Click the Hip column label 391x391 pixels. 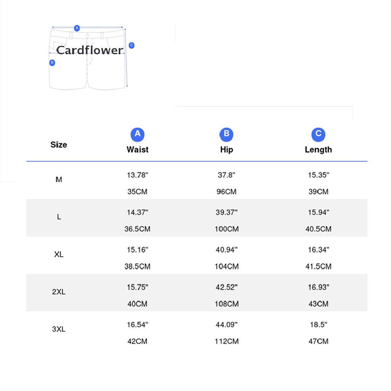point(226,150)
